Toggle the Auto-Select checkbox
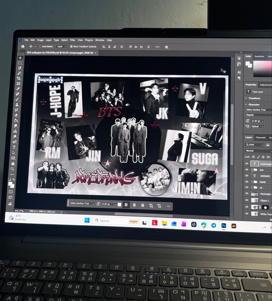Screen dimensions: 272x301 tap(40, 46)
